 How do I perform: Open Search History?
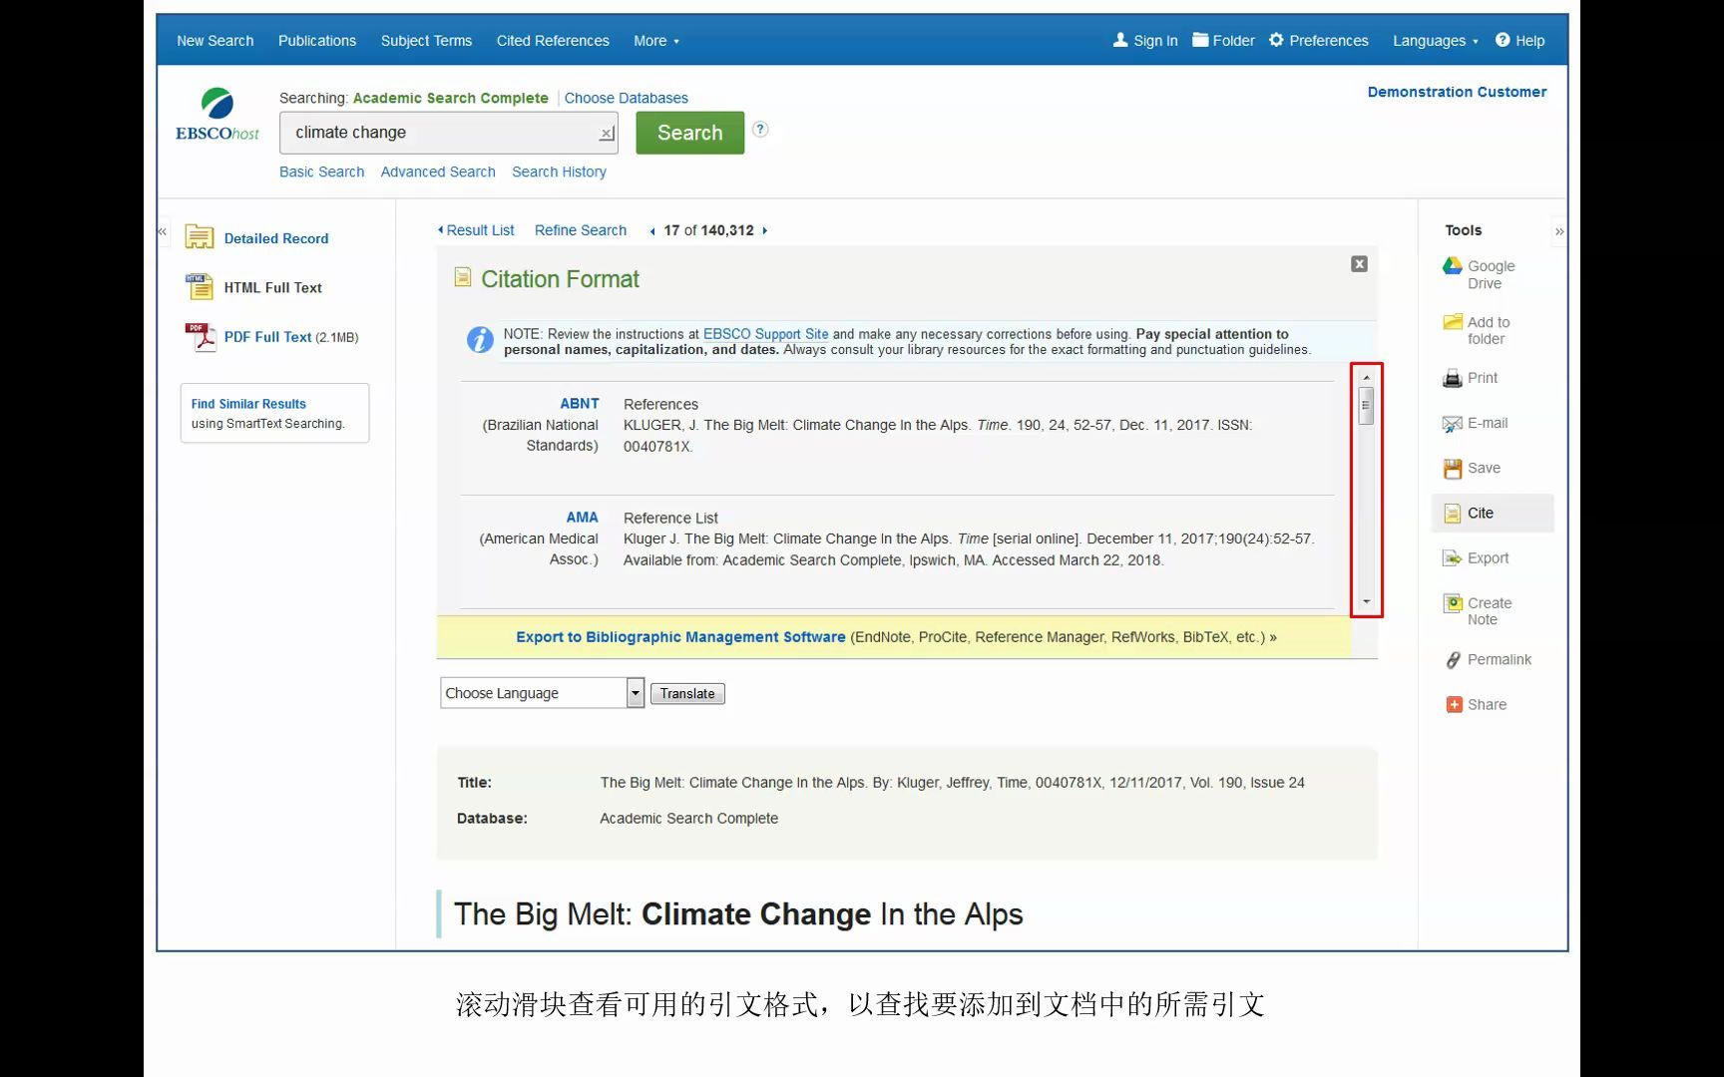click(x=559, y=172)
